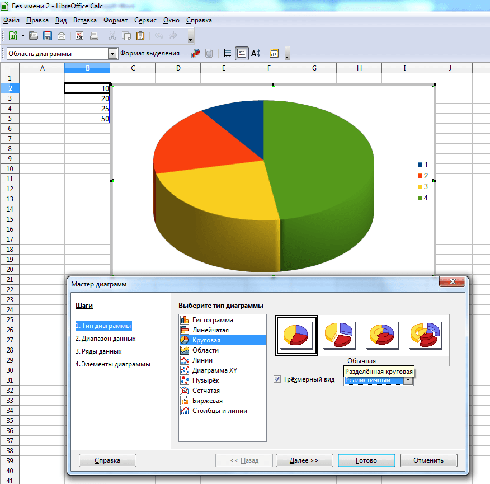Click the horizontal grid lines icon
The height and width of the screenshot is (484, 490).
pyautogui.click(x=227, y=53)
